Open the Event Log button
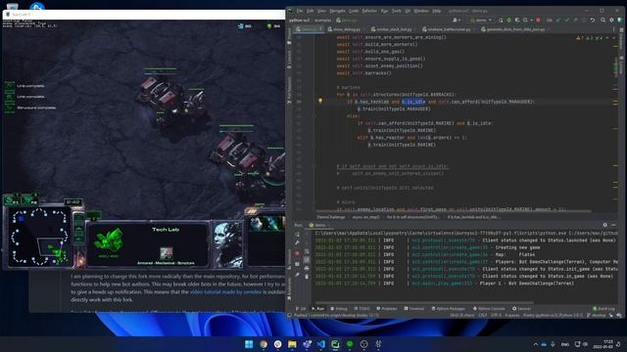 [603, 309]
